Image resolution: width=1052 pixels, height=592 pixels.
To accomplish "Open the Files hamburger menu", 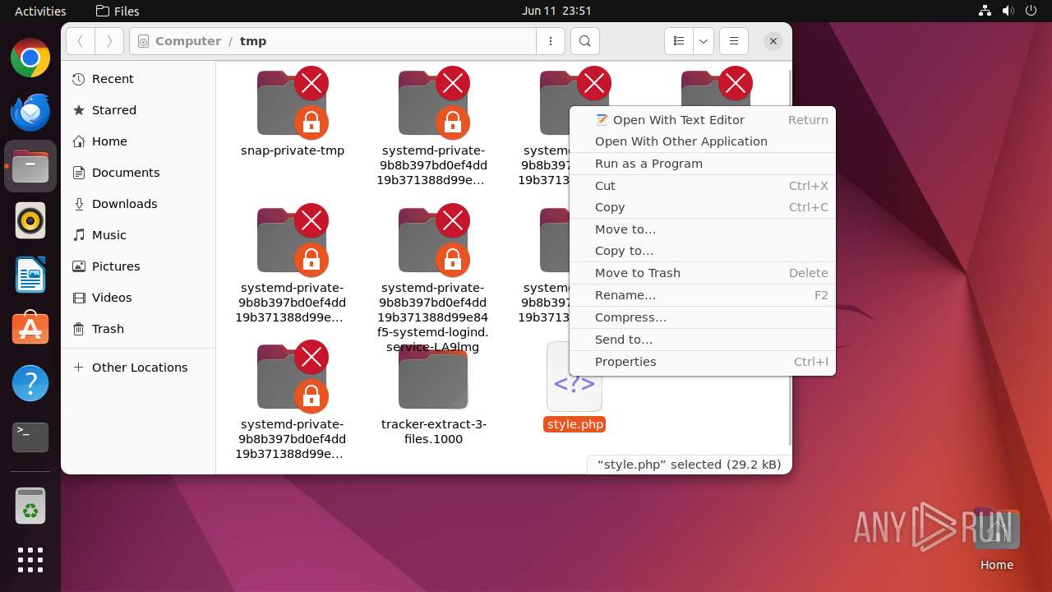I will 734,41.
